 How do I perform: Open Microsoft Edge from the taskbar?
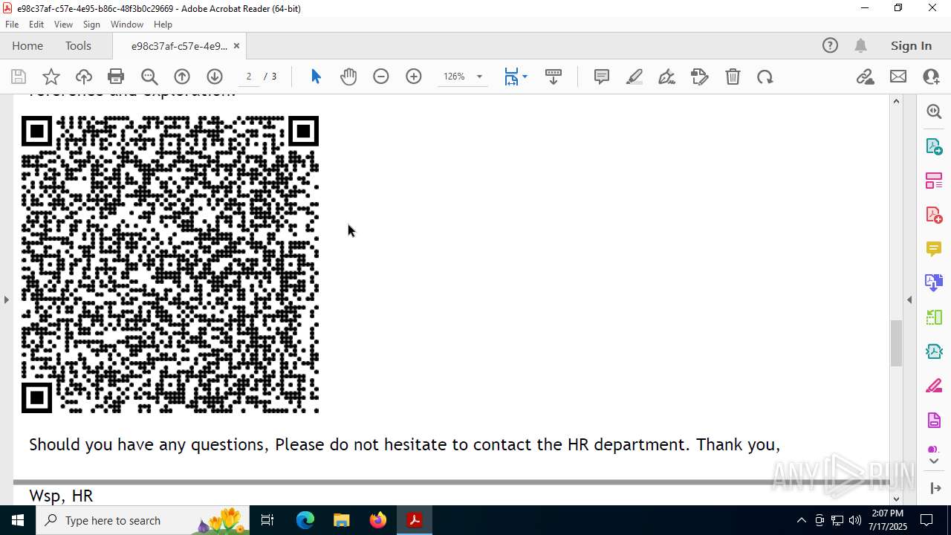coord(305,520)
